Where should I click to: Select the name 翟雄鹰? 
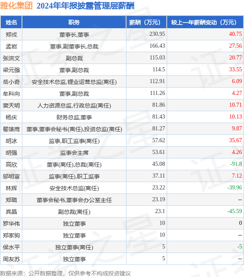pyautogui.click(x=11, y=129)
